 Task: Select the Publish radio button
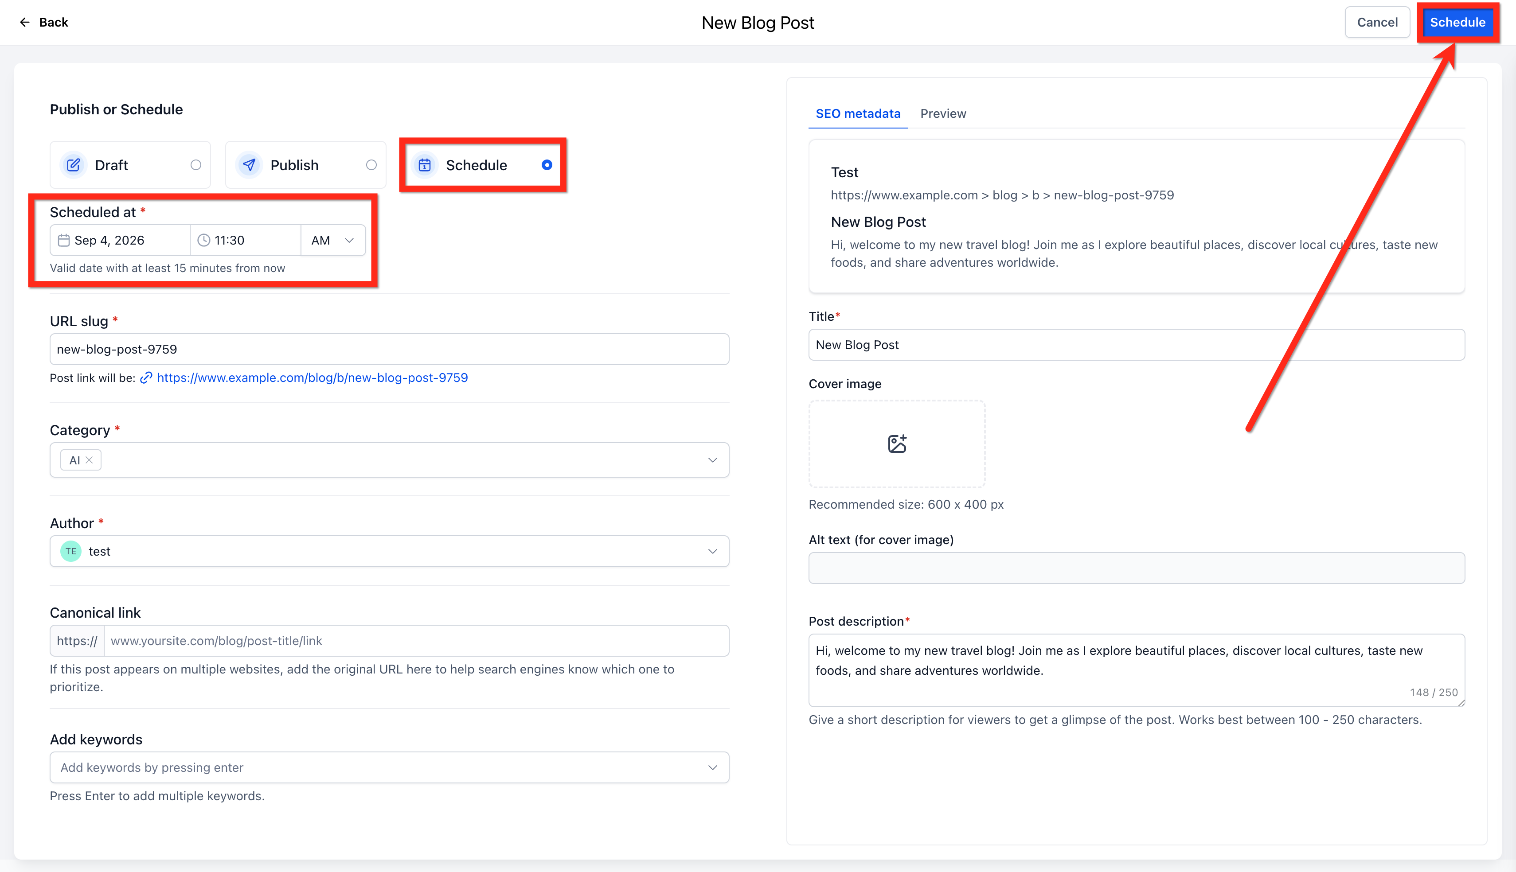(371, 165)
